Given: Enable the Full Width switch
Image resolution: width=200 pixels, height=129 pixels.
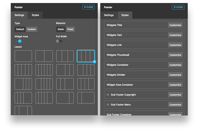Looking at the screenshot, I should (x=59, y=41).
